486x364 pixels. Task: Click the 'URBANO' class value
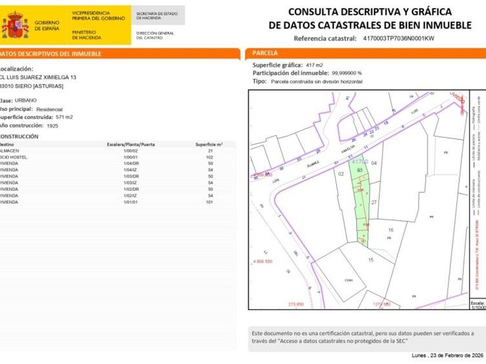click(x=25, y=101)
